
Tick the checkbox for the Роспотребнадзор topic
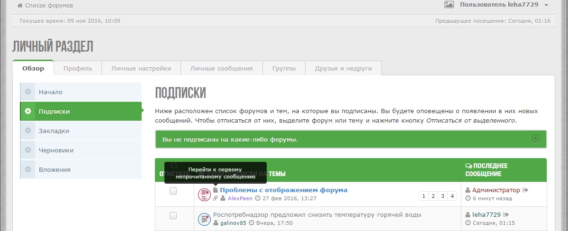(x=173, y=216)
